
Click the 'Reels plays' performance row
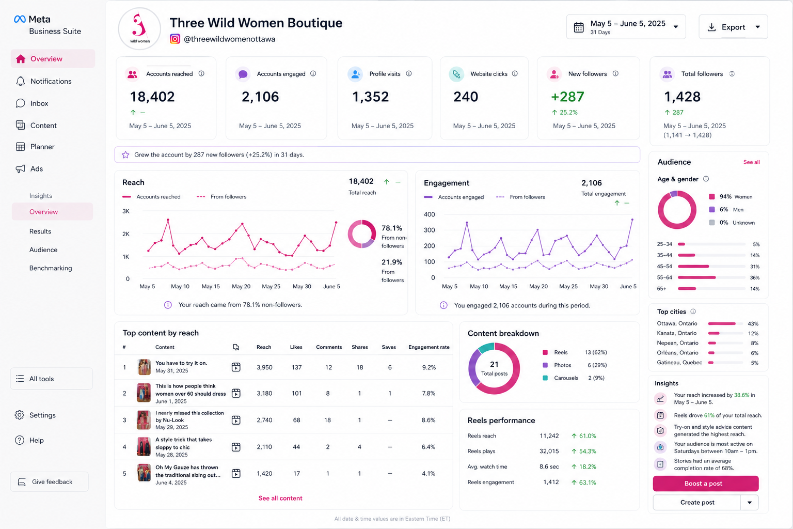(x=532, y=451)
